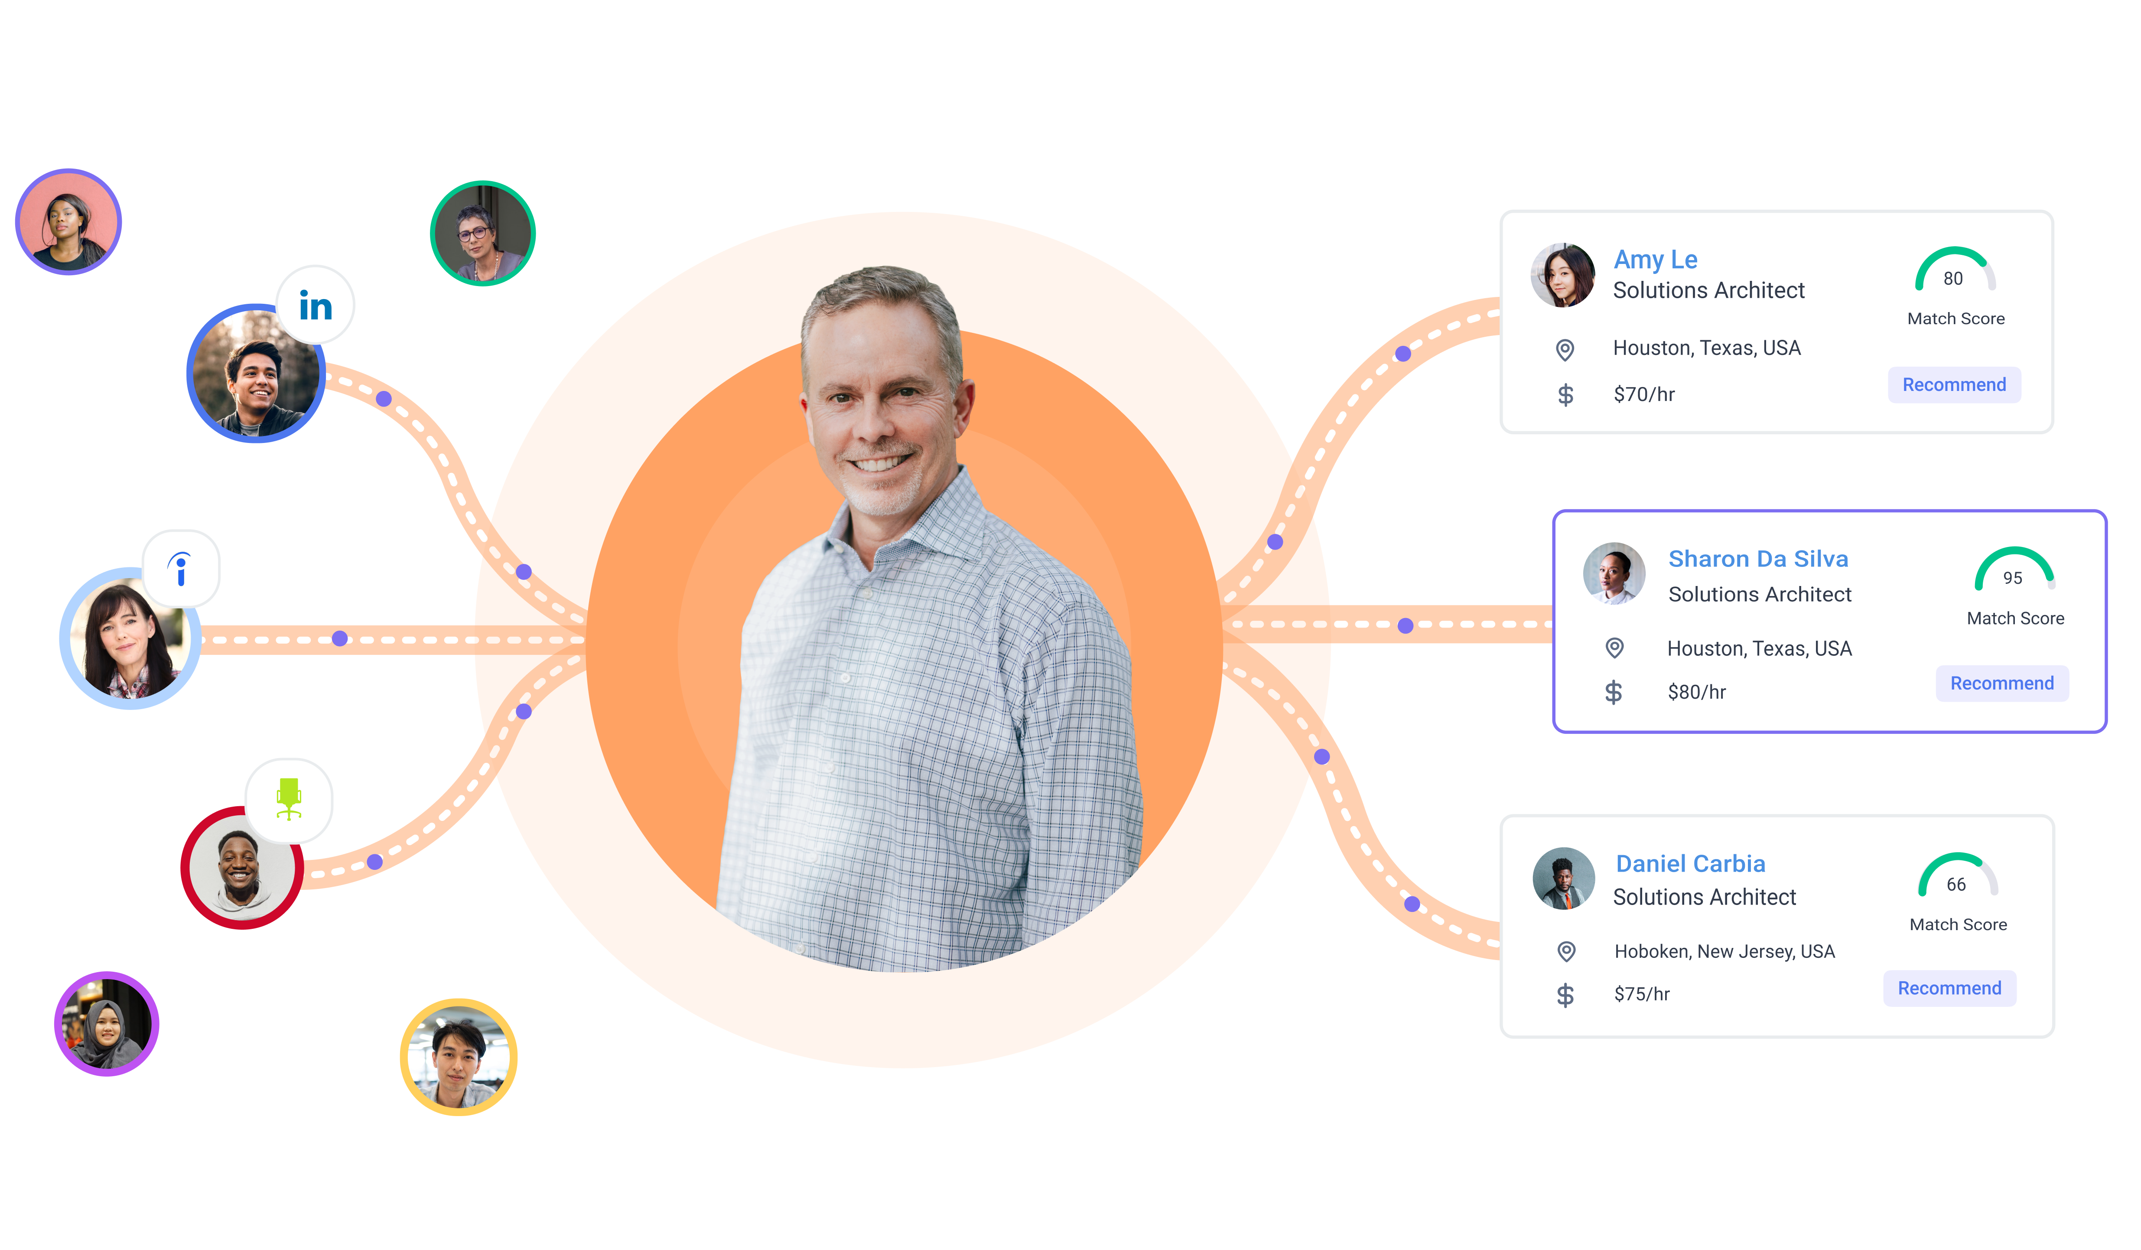Open Amy Le's profile name link
This screenshot has height=1250, width=2141.
(1655, 259)
